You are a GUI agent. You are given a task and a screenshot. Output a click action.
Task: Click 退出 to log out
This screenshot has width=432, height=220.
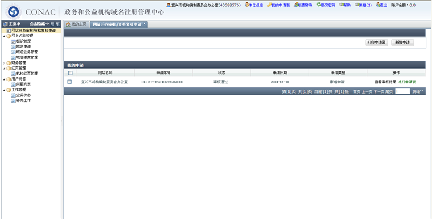(x=381, y=5)
